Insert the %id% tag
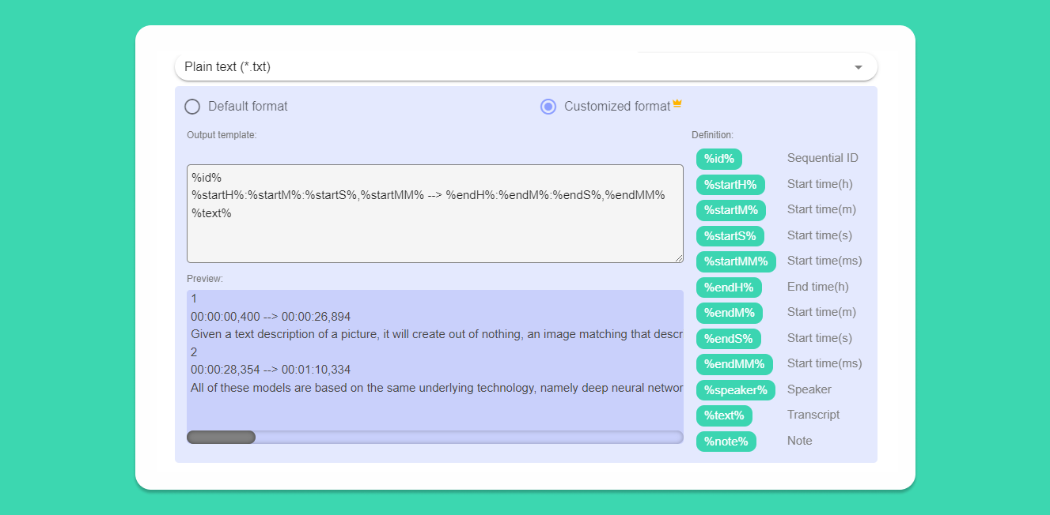Screen dimensions: 1050x515 point(719,159)
